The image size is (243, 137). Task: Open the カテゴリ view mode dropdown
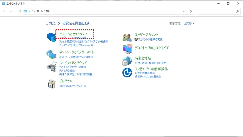189,23
